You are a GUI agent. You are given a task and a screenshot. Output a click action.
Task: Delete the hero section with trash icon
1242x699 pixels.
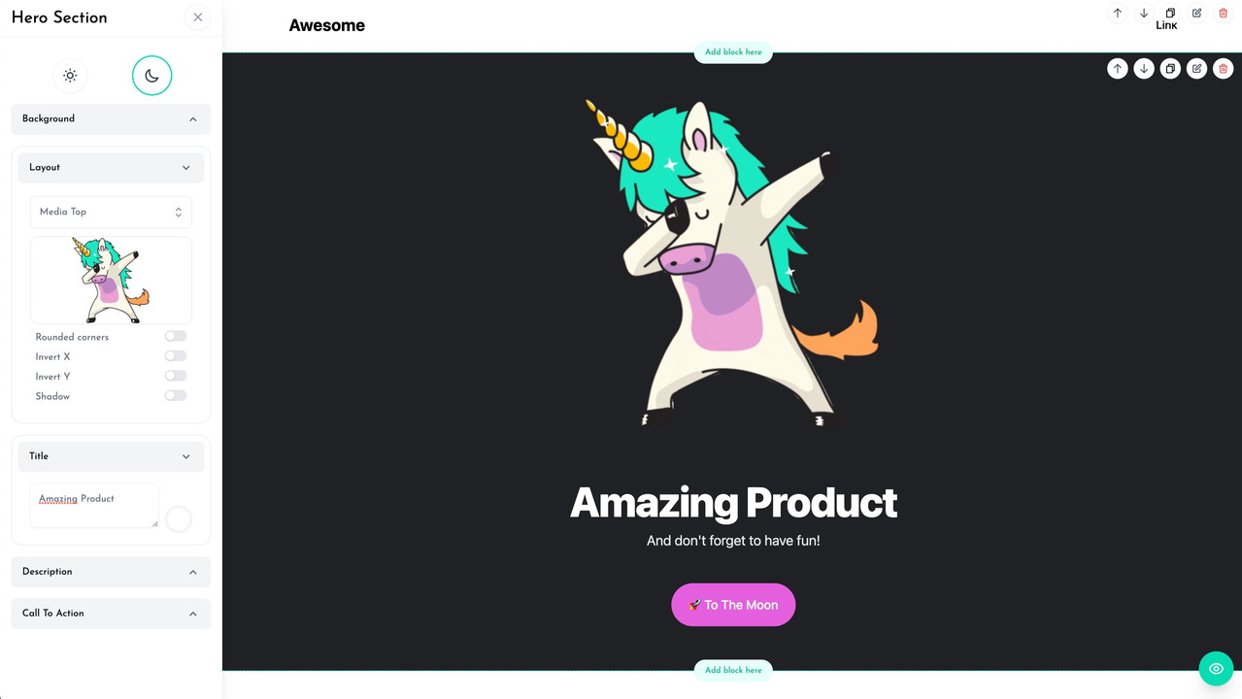[x=1223, y=69]
